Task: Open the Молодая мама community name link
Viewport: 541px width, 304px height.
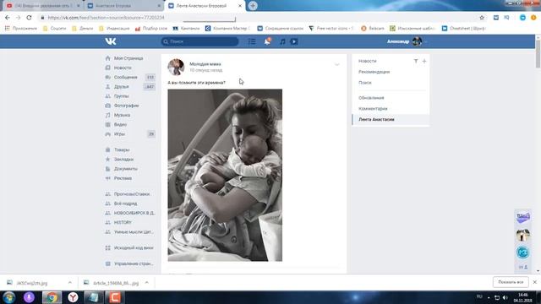Action: [x=205, y=64]
